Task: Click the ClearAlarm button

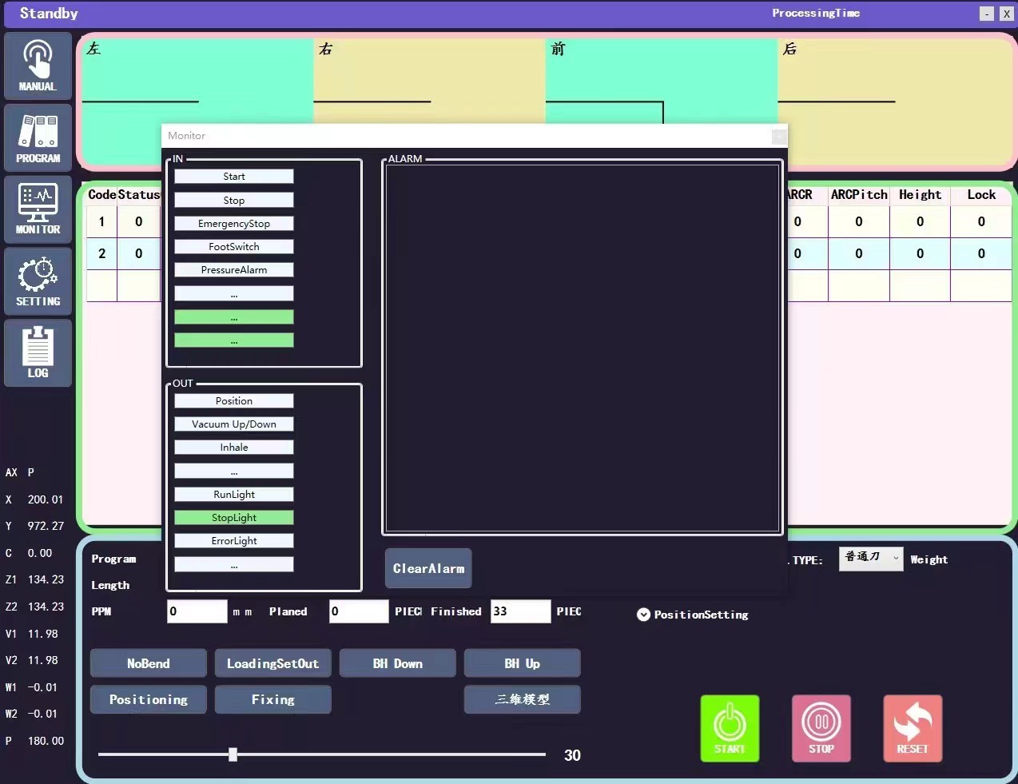Action: (x=428, y=568)
